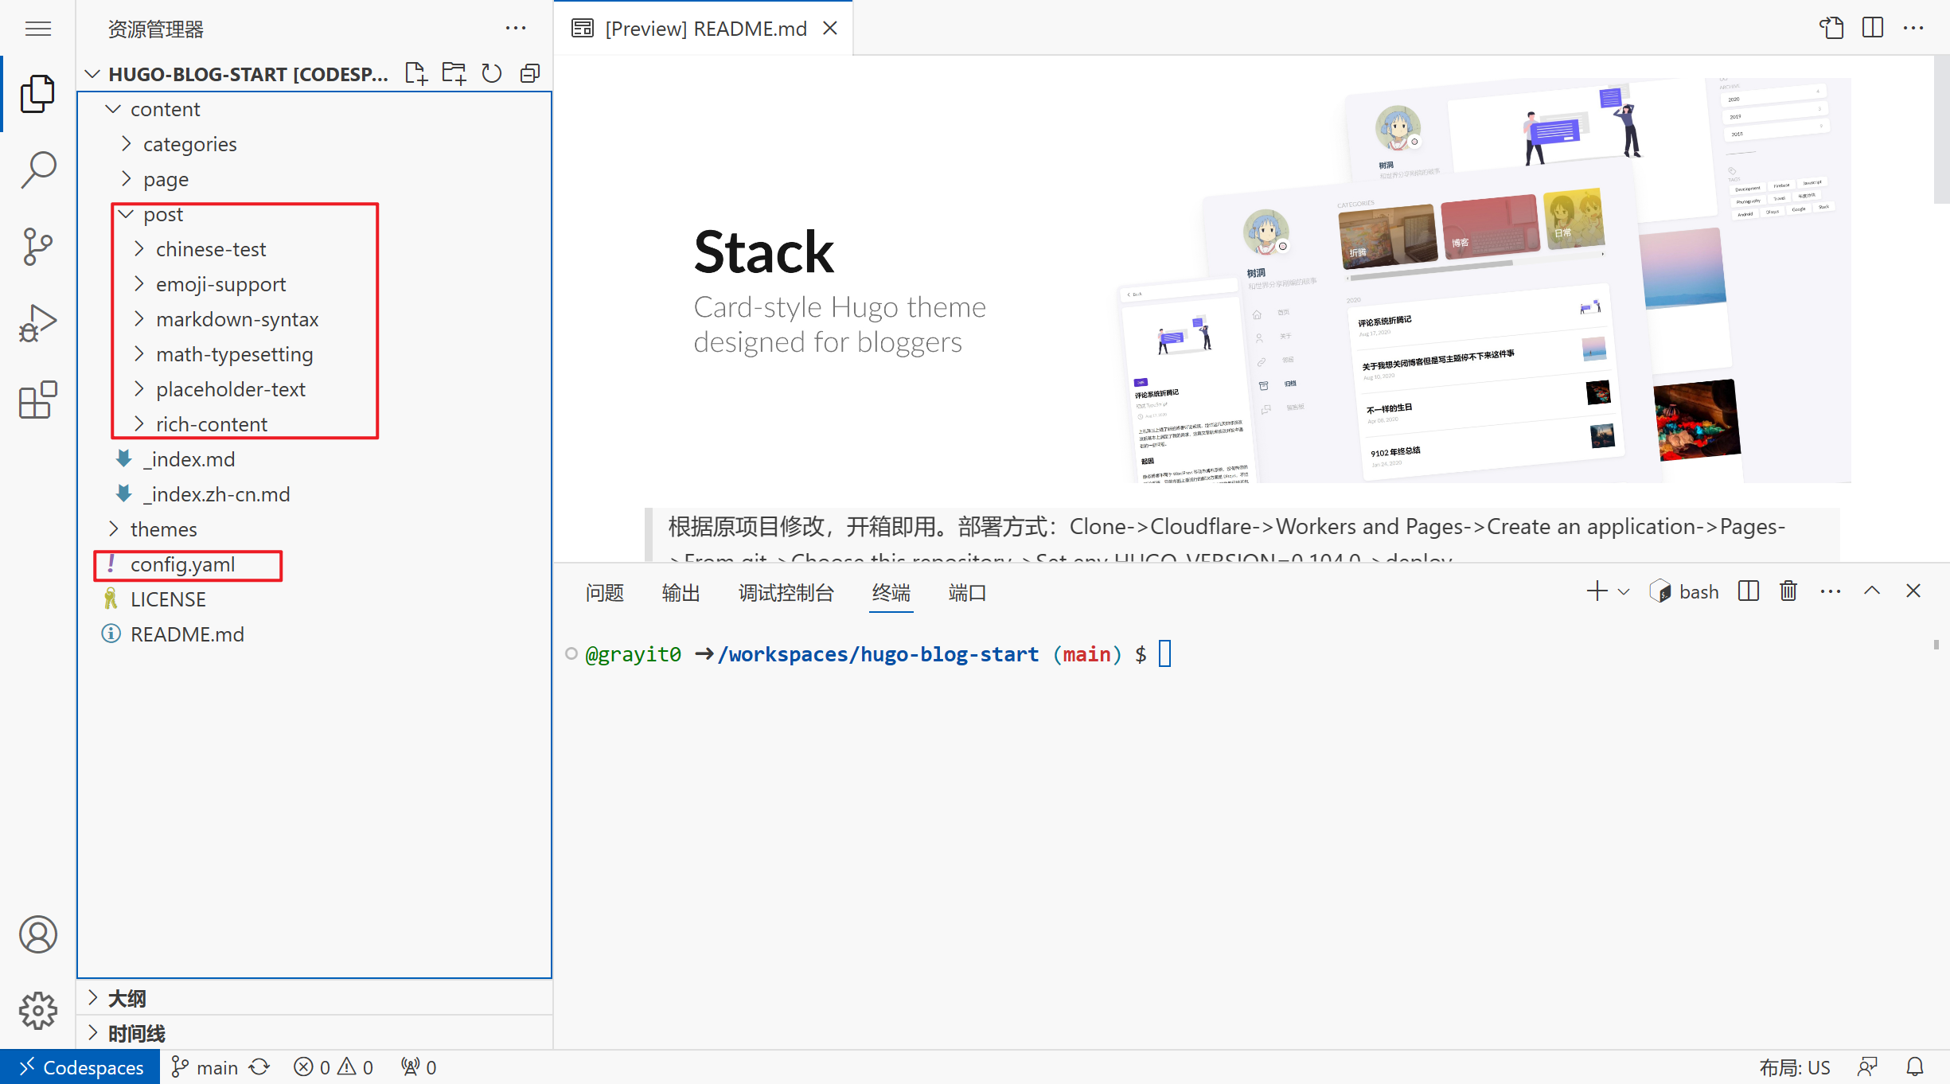Click the New Folder icon in explorer
Screen dimensions: 1950x1084
point(454,74)
